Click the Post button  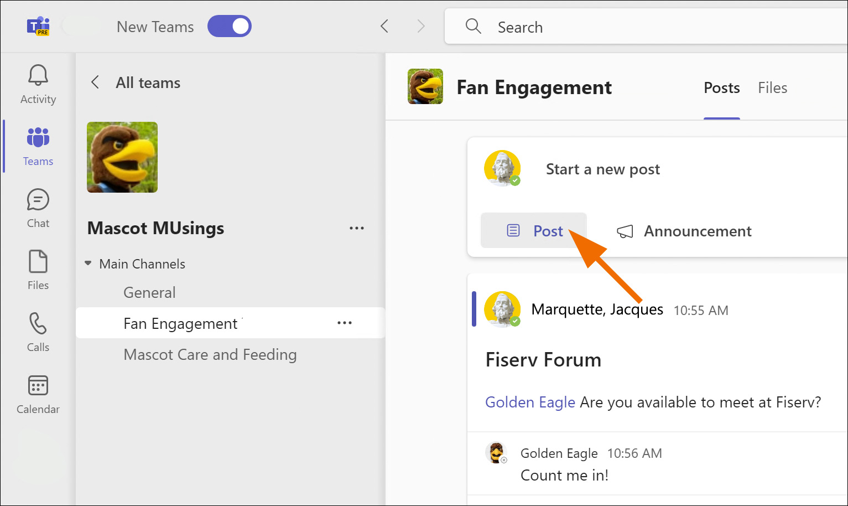534,231
